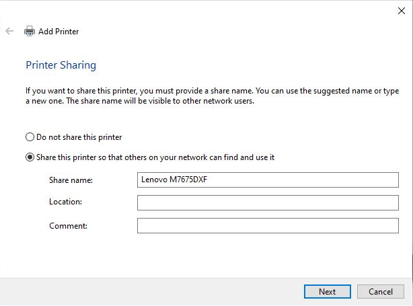413x306 pixels.
Task: Select the Share this printer radio circle
Action: click(x=30, y=157)
